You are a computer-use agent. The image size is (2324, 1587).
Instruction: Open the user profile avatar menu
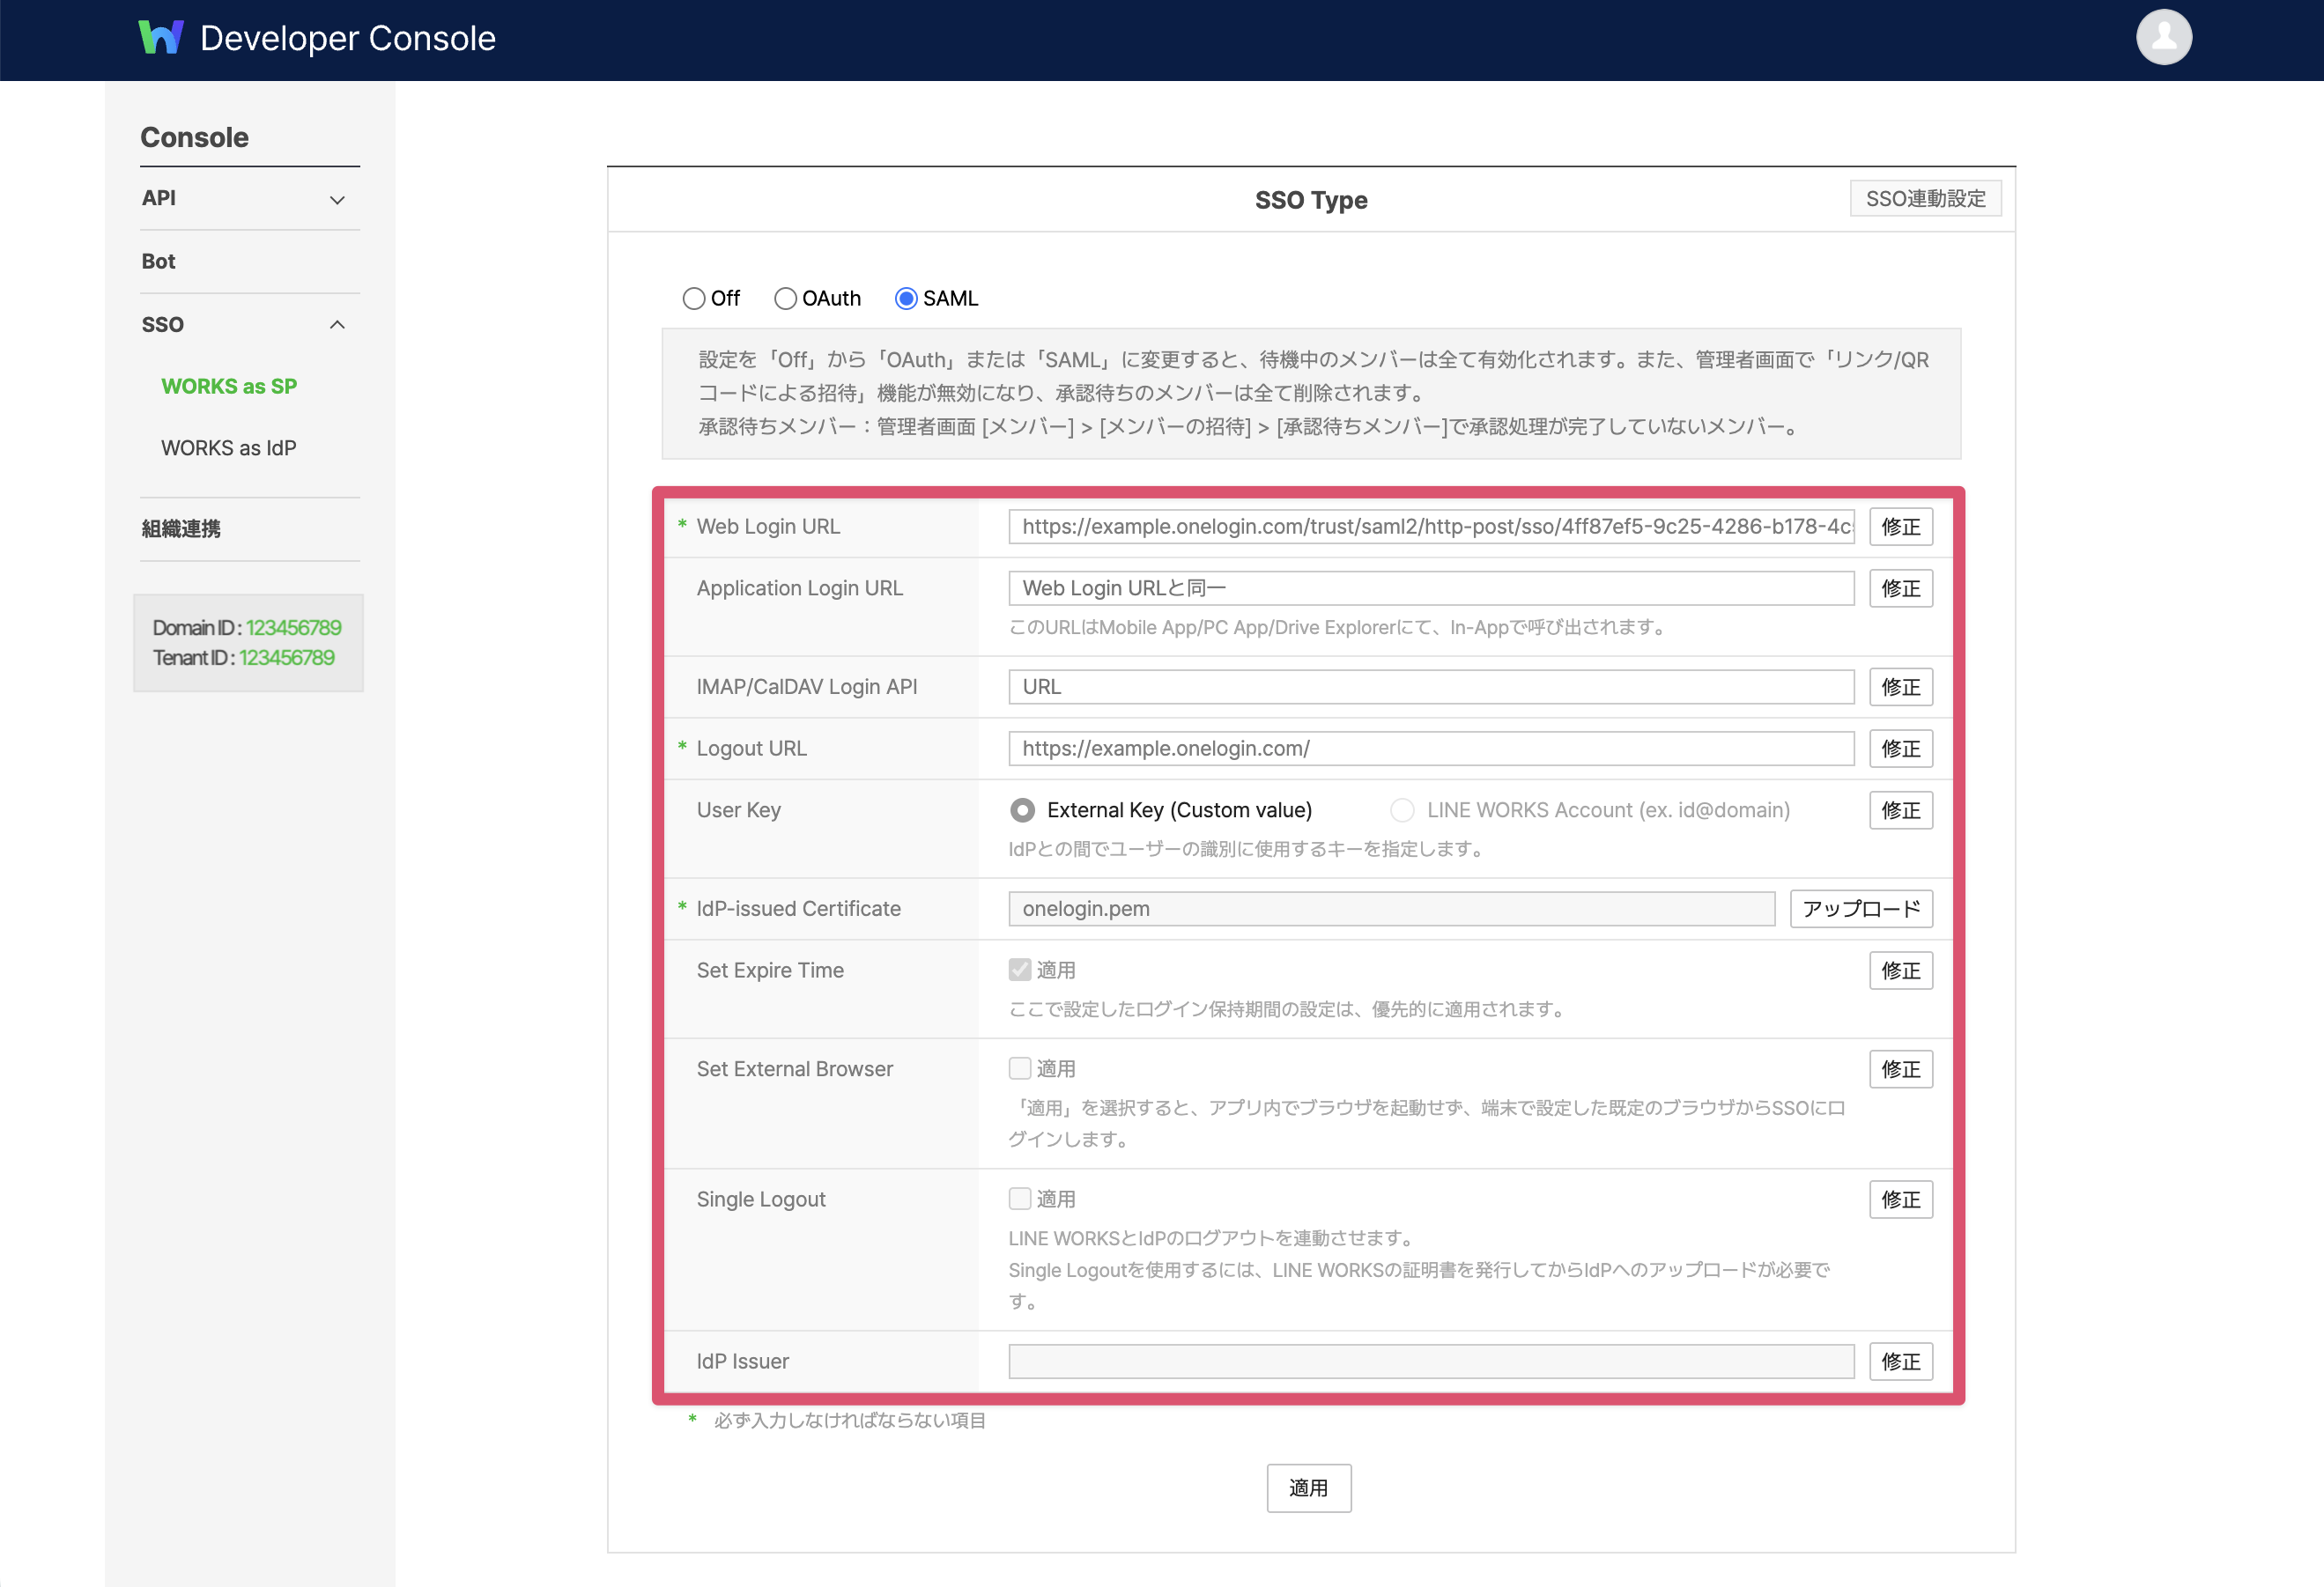(x=2163, y=38)
